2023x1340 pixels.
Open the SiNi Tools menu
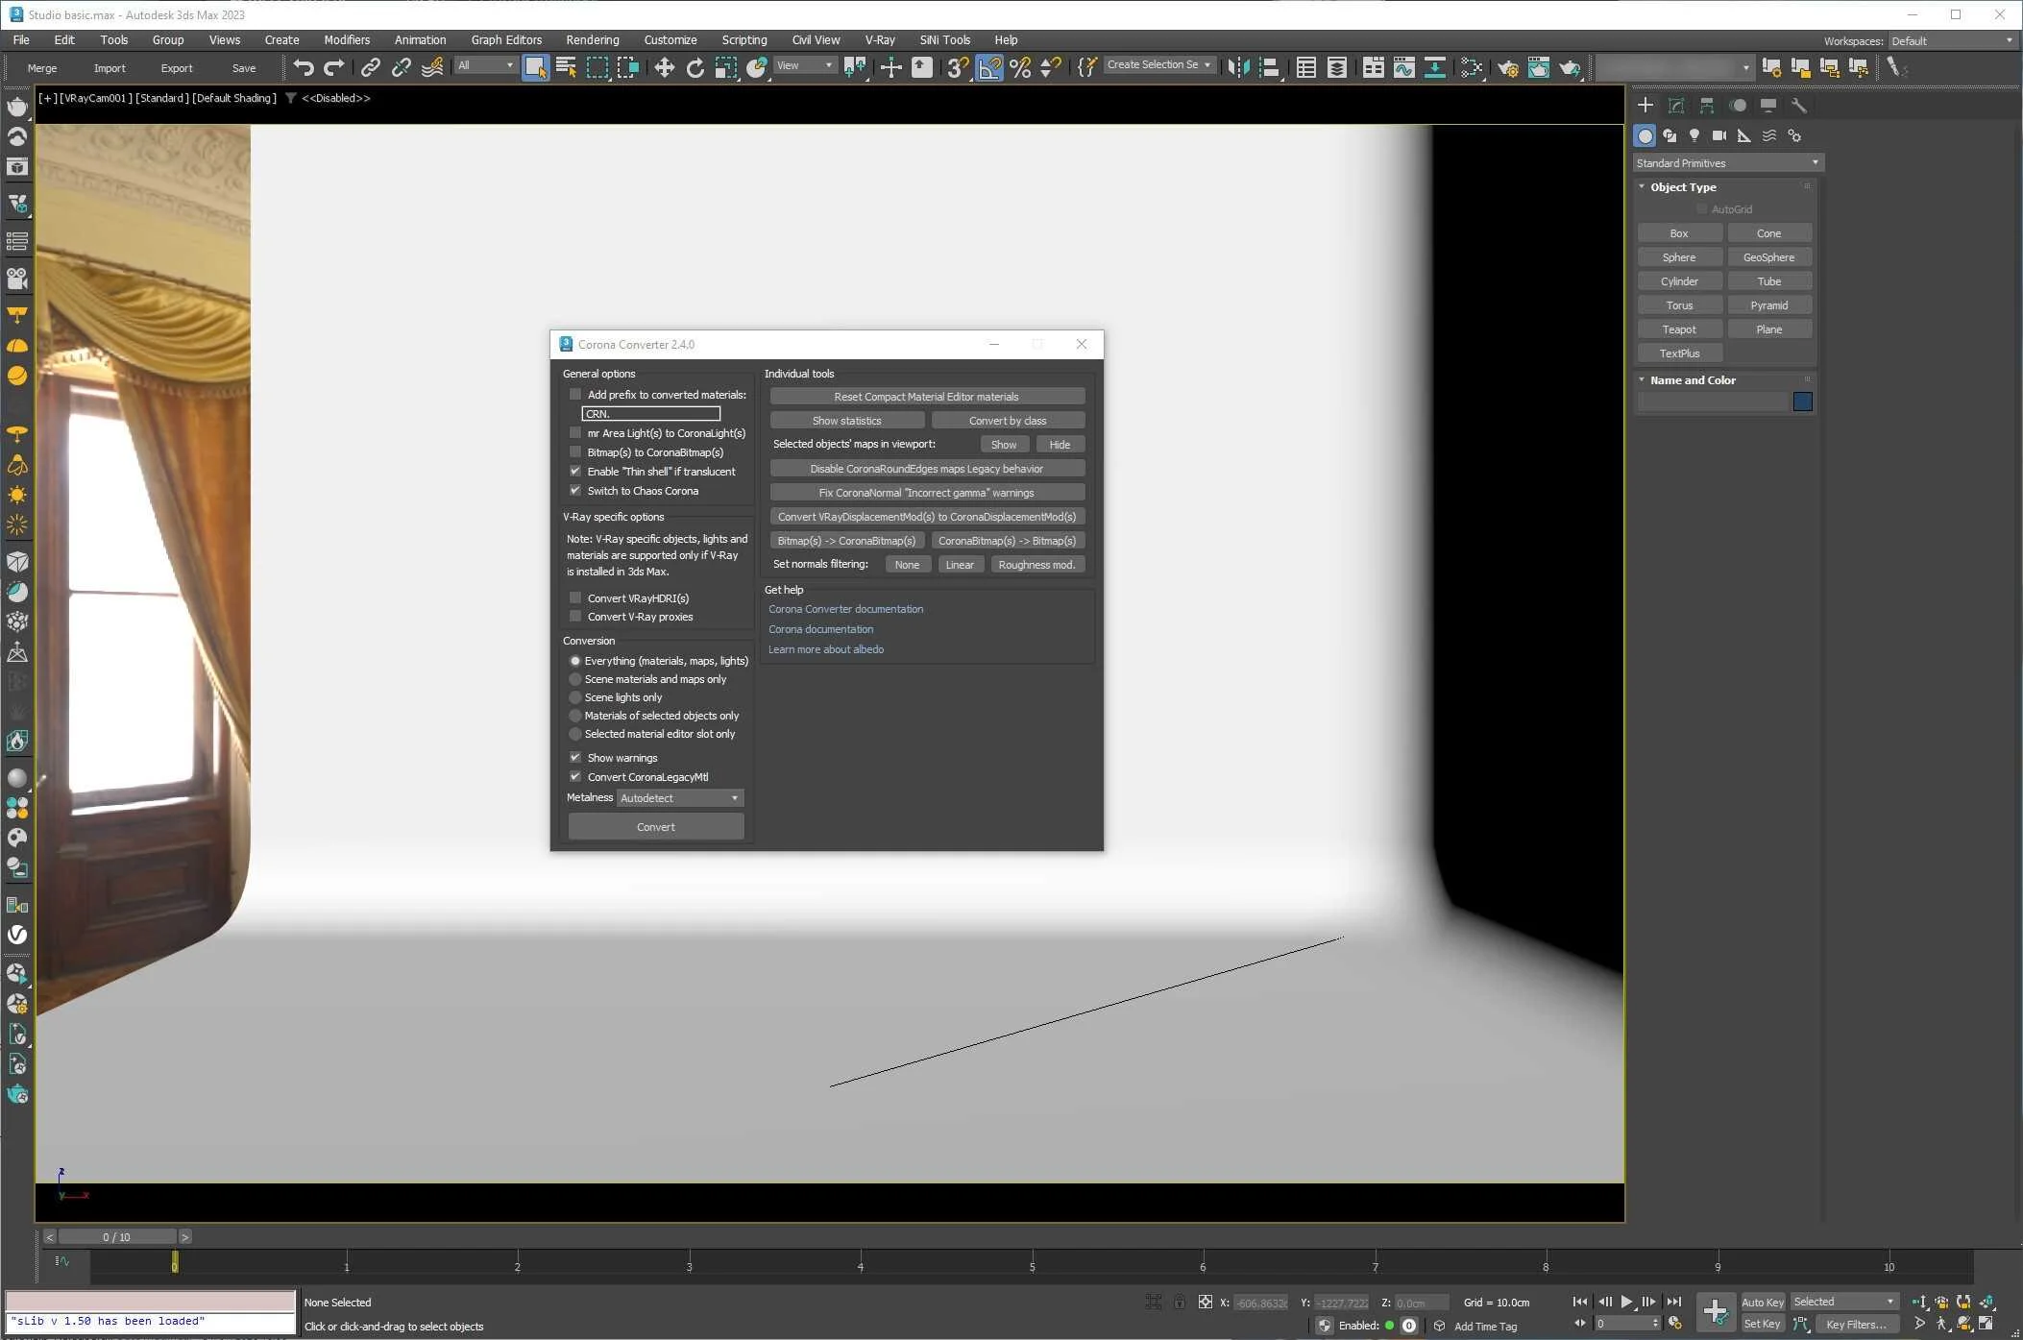[944, 40]
